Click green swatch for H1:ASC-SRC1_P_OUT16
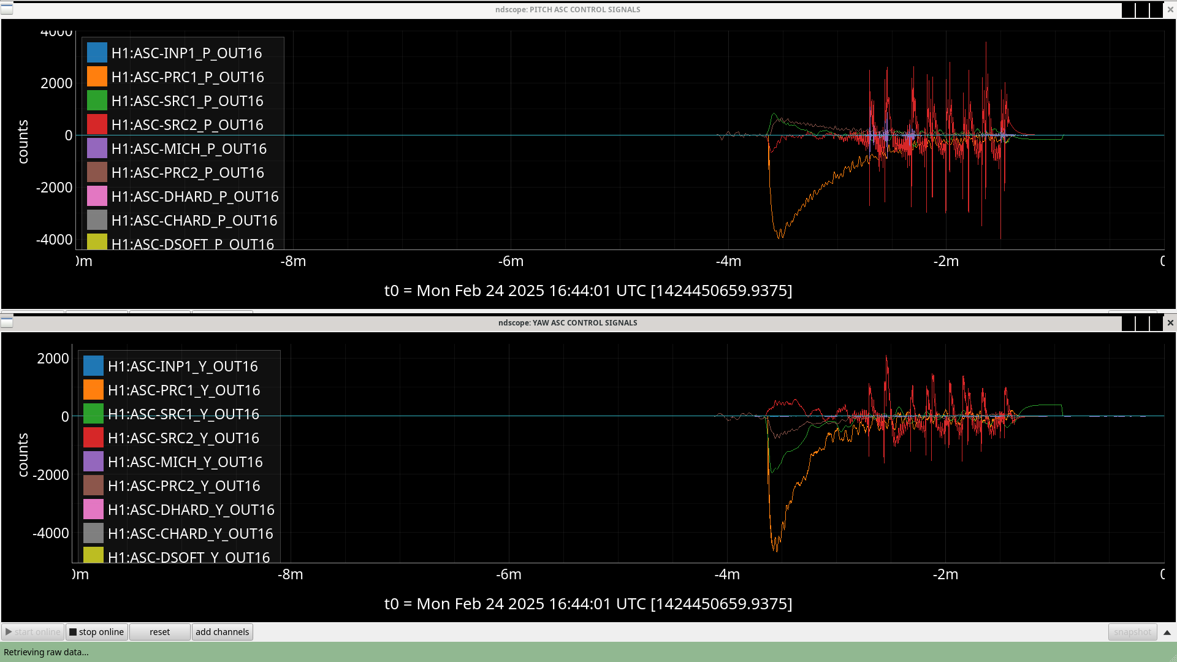Viewport: 1177px width, 662px height. (97, 101)
